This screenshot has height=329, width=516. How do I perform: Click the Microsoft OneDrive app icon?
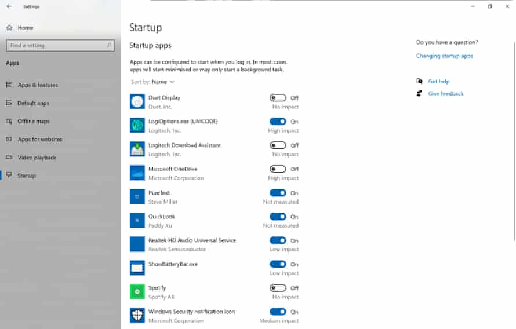137,173
